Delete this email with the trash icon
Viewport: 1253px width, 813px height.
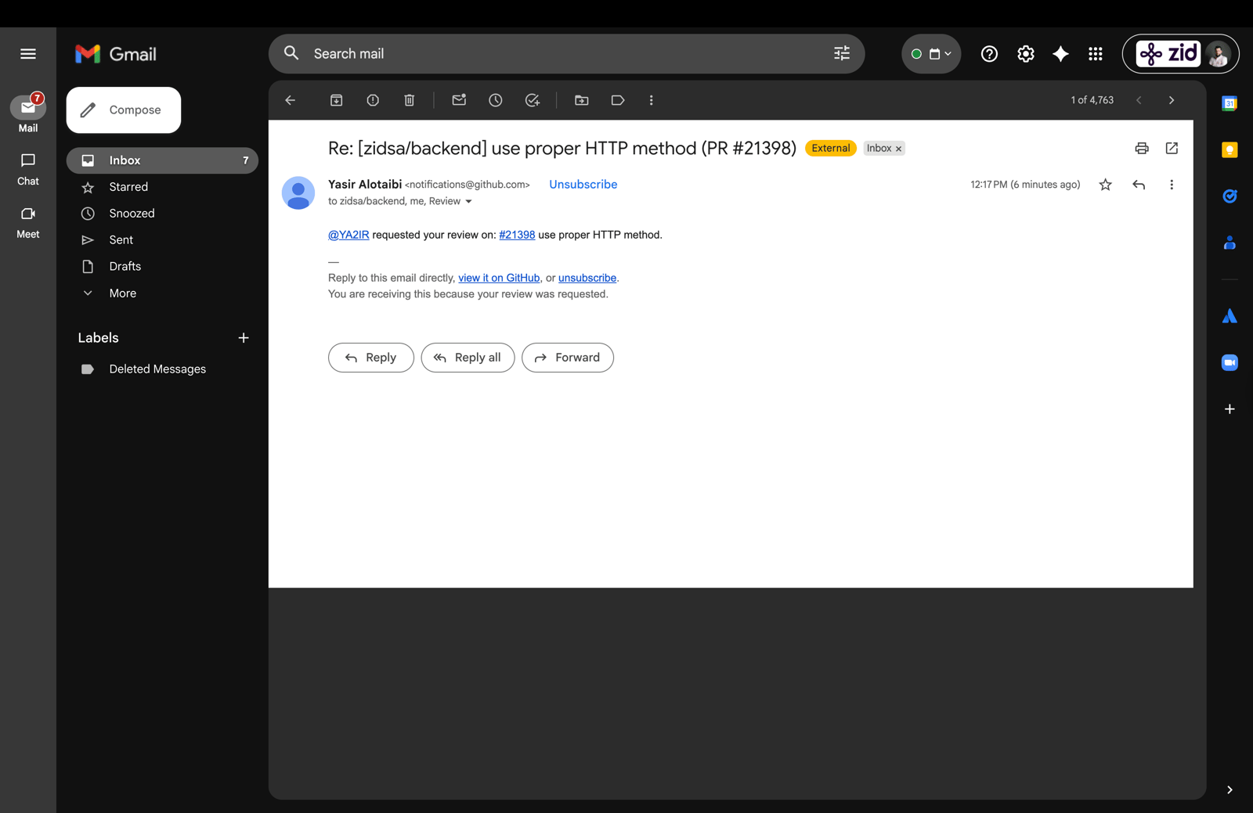pyautogui.click(x=409, y=100)
